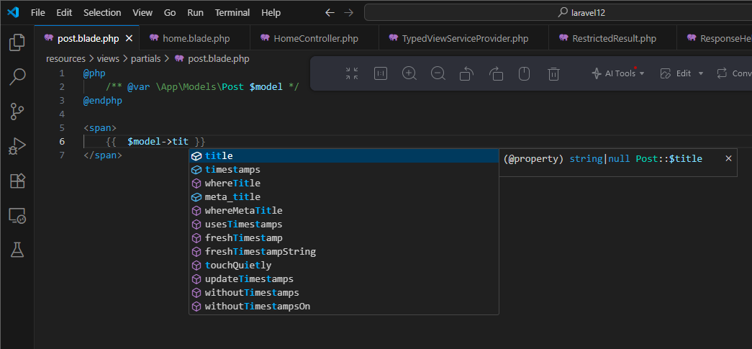
Task: Click the $model variable in the docblock
Action: [266, 87]
